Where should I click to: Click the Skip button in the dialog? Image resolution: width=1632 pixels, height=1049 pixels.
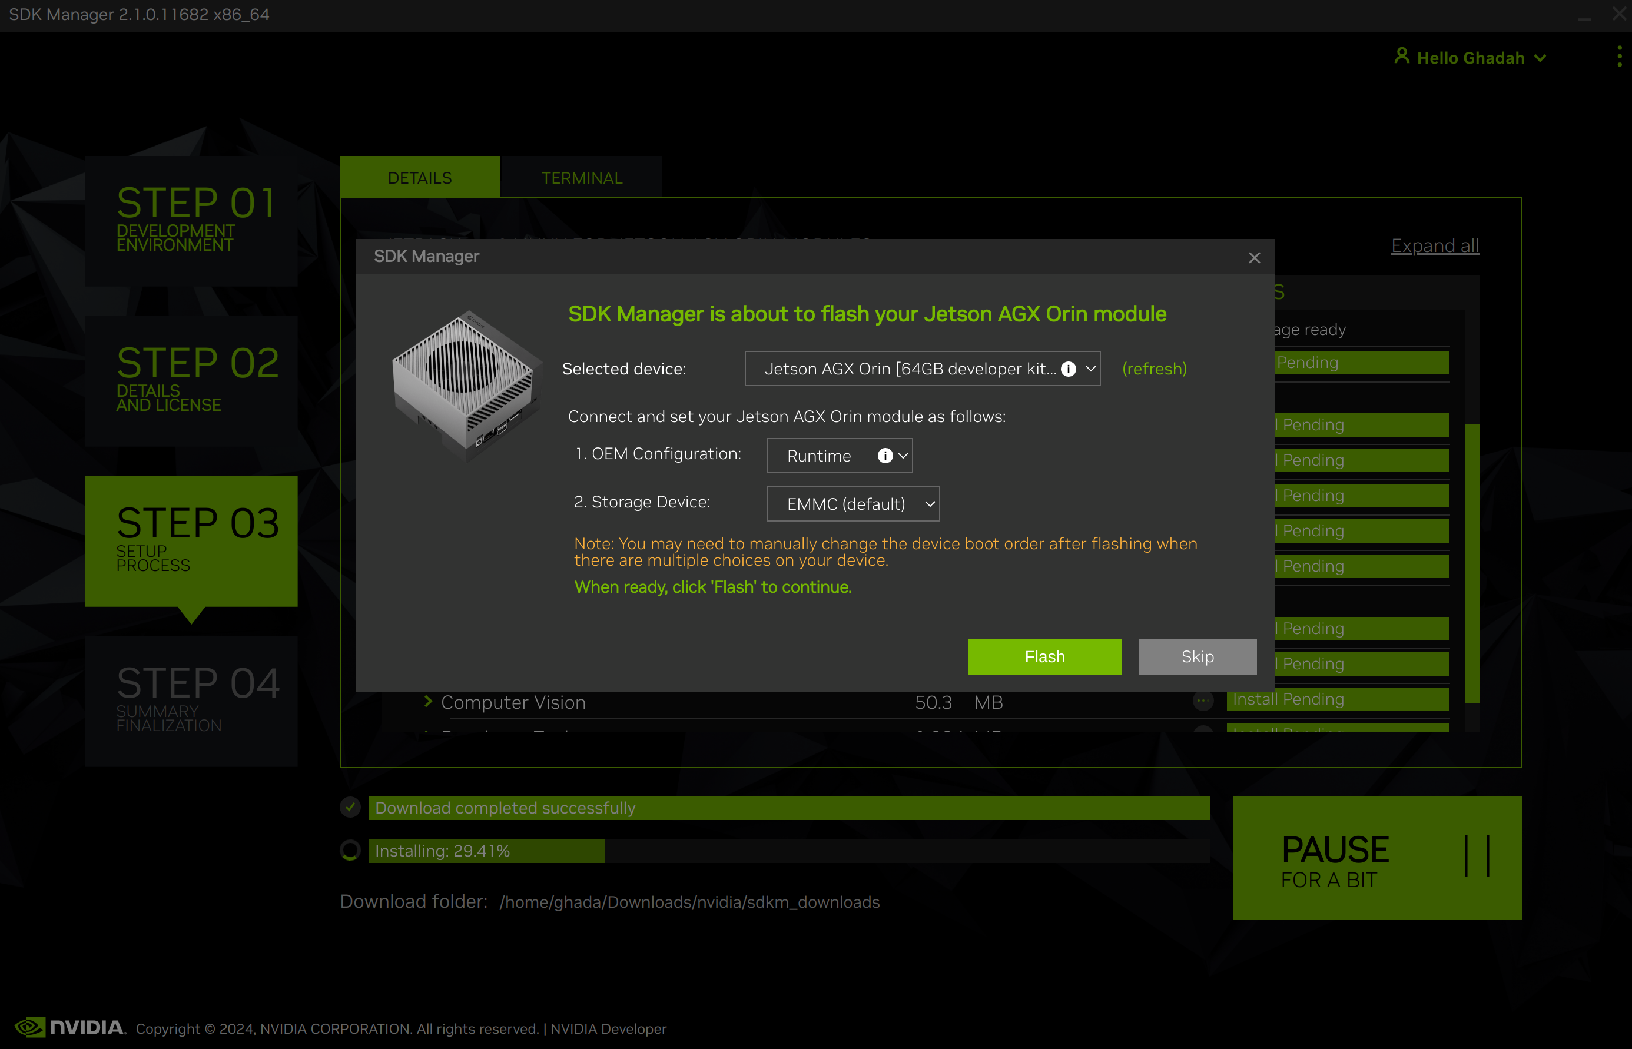tap(1197, 656)
